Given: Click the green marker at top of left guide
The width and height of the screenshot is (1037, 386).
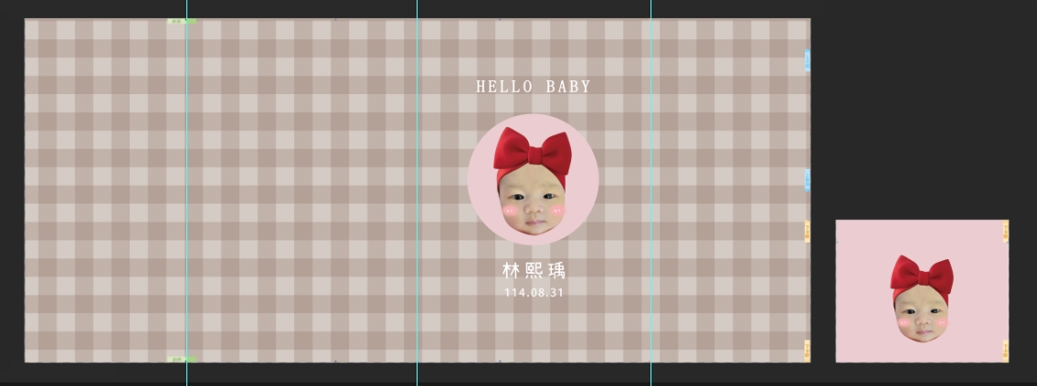Looking at the screenshot, I should coord(181,21).
